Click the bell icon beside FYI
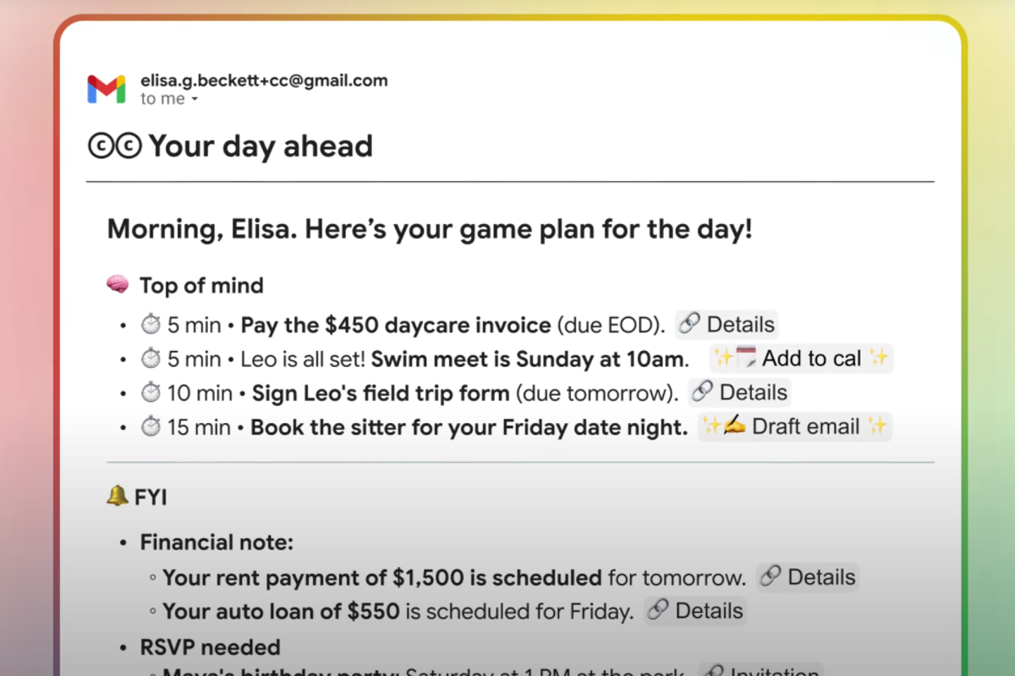Image resolution: width=1015 pixels, height=676 pixels. pos(117,497)
